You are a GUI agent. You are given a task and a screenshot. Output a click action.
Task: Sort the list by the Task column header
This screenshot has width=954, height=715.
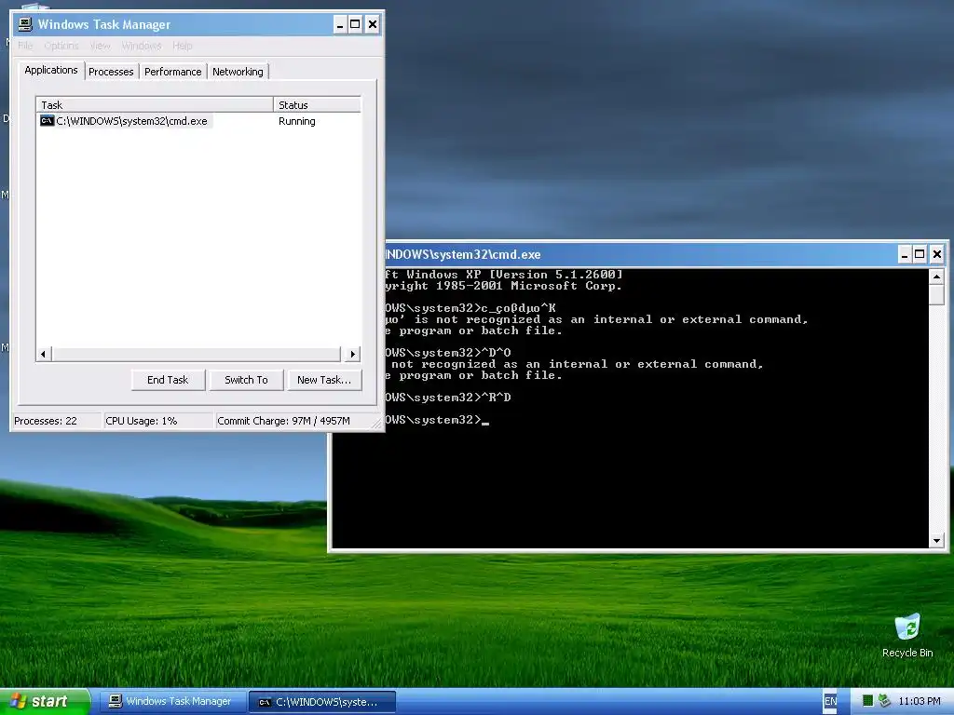click(155, 104)
